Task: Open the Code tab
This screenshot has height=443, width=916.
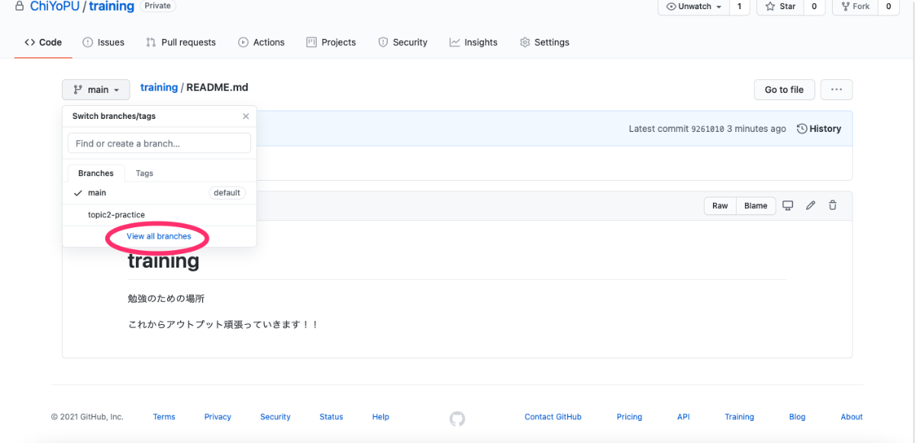Action: point(44,43)
